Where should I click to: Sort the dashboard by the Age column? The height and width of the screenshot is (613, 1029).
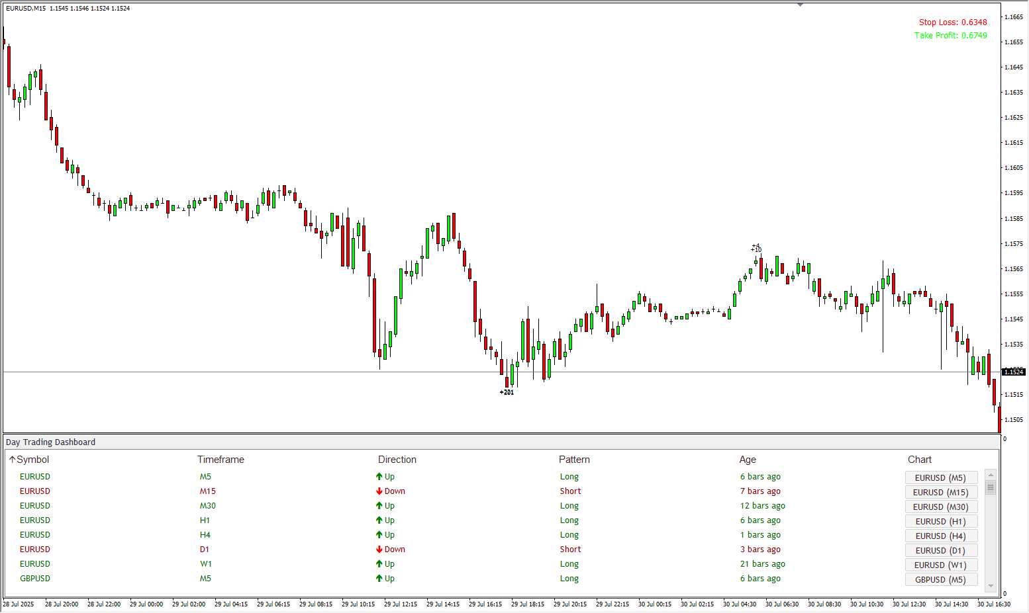748,460
